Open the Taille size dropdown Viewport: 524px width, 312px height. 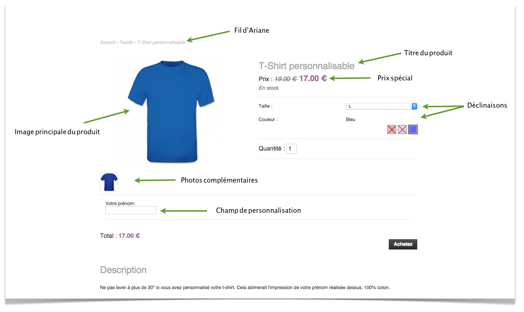(381, 106)
